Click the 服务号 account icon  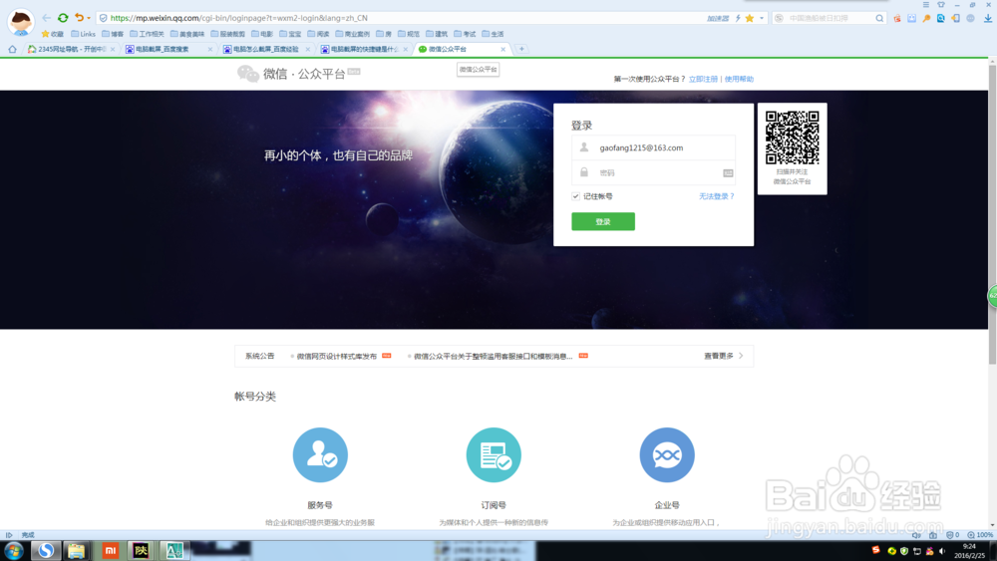[x=320, y=455]
